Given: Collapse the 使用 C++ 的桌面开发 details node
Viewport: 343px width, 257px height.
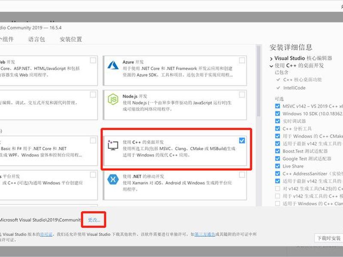Looking at the screenshot, I should click(x=271, y=66).
